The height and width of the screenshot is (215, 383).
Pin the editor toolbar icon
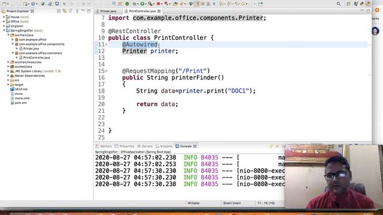260,4
